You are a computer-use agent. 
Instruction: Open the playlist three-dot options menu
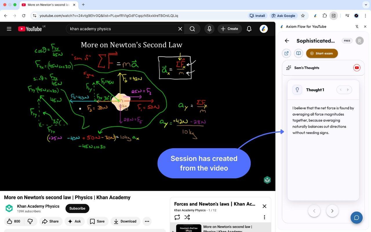click(x=264, y=217)
